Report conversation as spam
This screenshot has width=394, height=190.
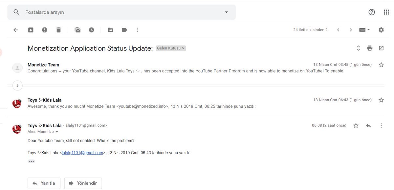[x=45, y=30]
